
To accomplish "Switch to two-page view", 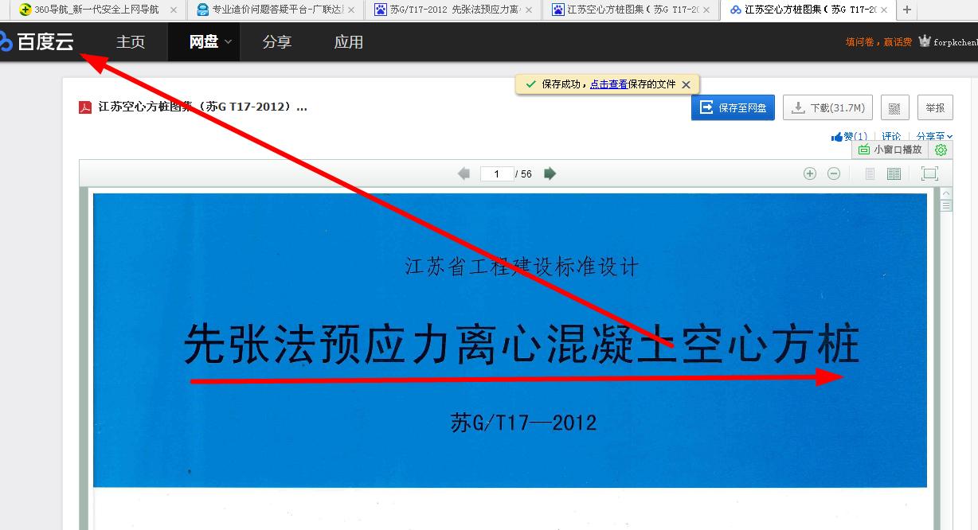I will [x=894, y=173].
